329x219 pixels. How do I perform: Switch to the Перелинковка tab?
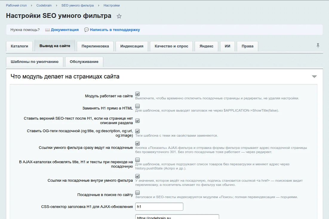click(x=95, y=46)
